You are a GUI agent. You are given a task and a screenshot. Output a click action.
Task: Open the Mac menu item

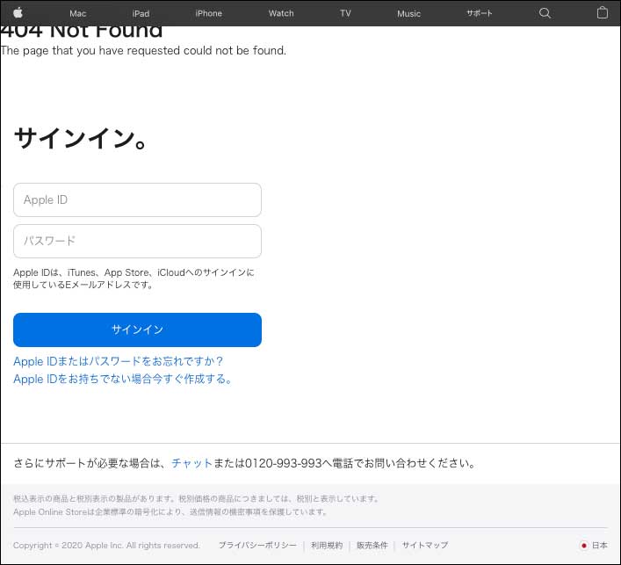point(77,13)
